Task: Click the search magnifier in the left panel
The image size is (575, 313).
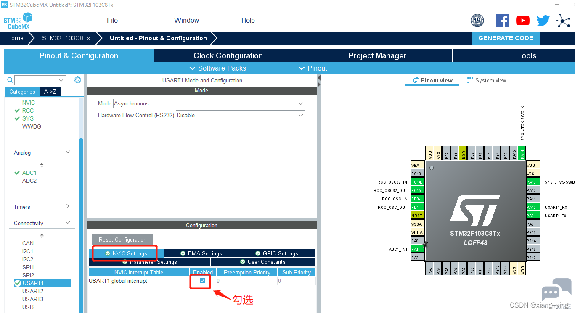Action: (x=10, y=80)
